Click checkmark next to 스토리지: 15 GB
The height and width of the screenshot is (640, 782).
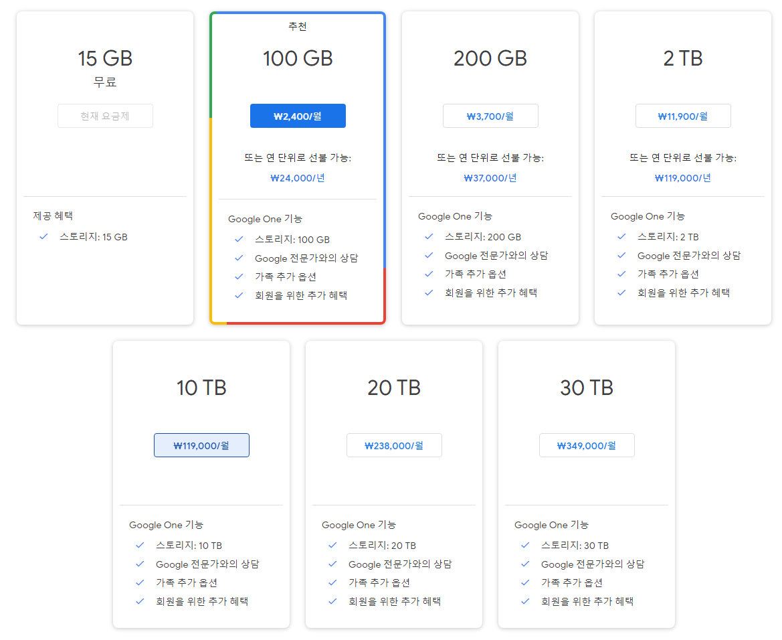click(x=44, y=236)
